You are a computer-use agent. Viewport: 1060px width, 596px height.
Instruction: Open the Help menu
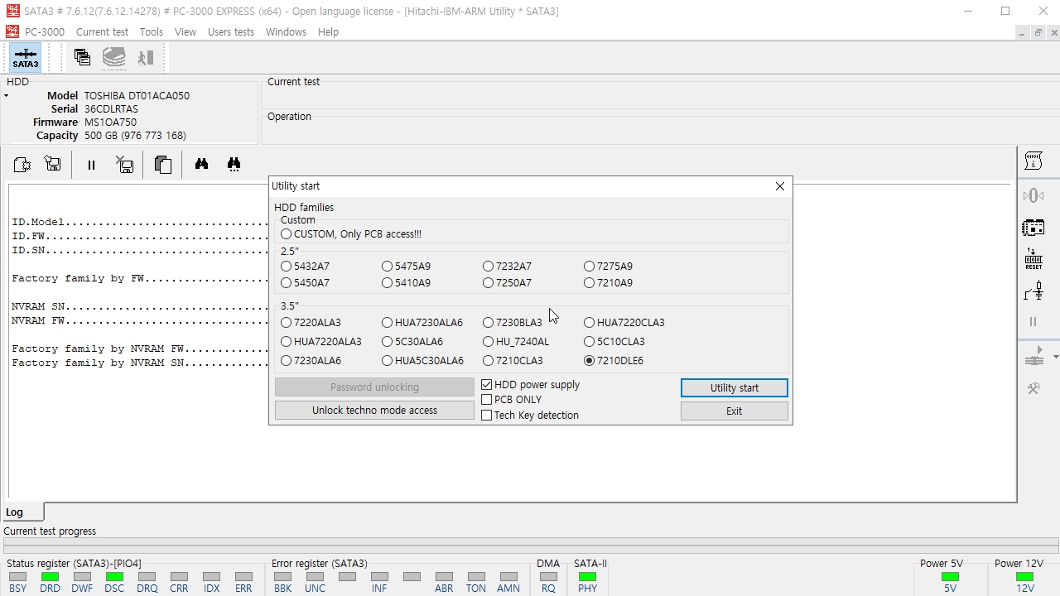[x=328, y=31]
